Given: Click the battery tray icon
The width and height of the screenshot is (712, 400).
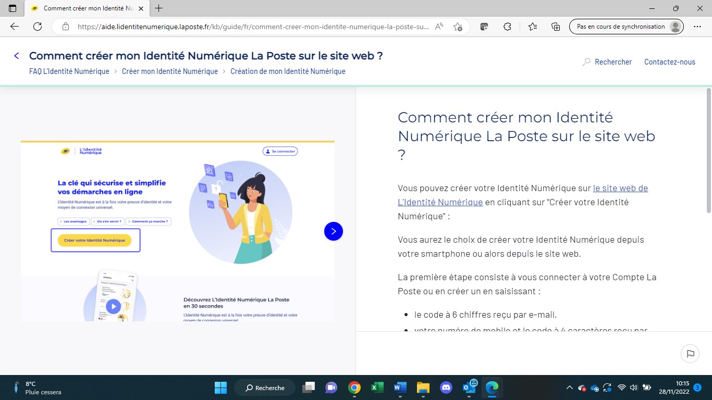Looking at the screenshot, I should 647,387.
